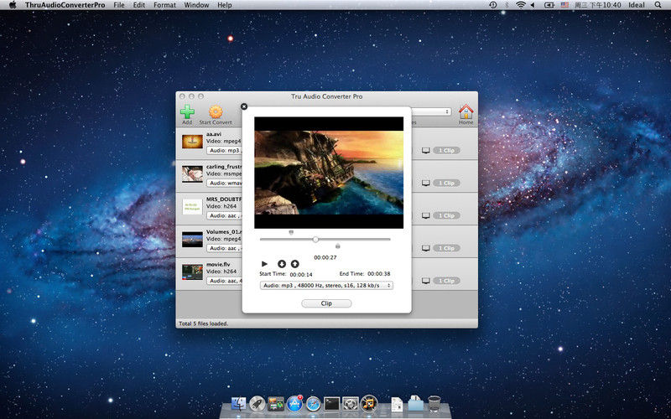Open the Format menu
The width and height of the screenshot is (671, 419).
(x=164, y=5)
